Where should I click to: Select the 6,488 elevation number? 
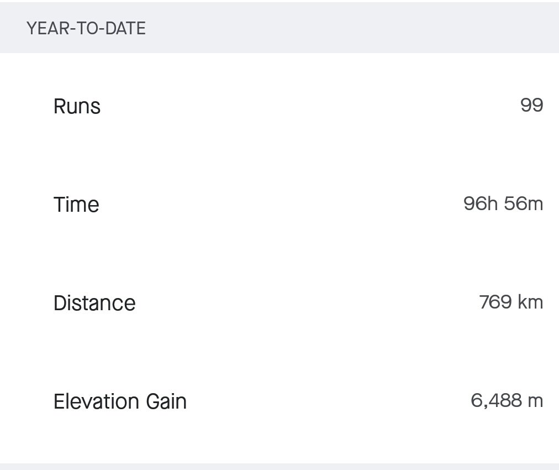click(x=496, y=400)
